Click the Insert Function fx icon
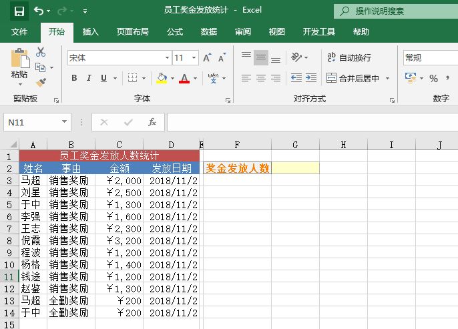This screenshot has width=458, height=329. click(152, 122)
